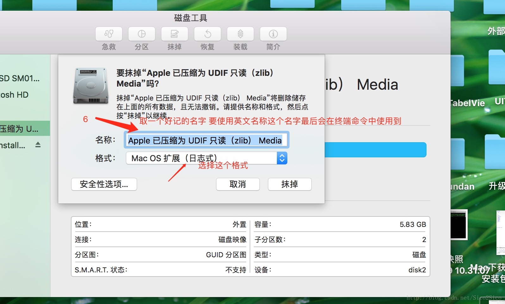Click the disk2 device value
This screenshot has height=304, width=505.
point(417,270)
